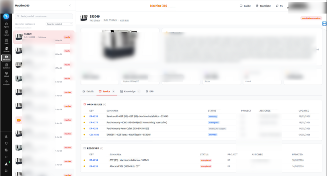Open issue KR-4255
The height and width of the screenshot is (176, 327).
tap(94, 116)
